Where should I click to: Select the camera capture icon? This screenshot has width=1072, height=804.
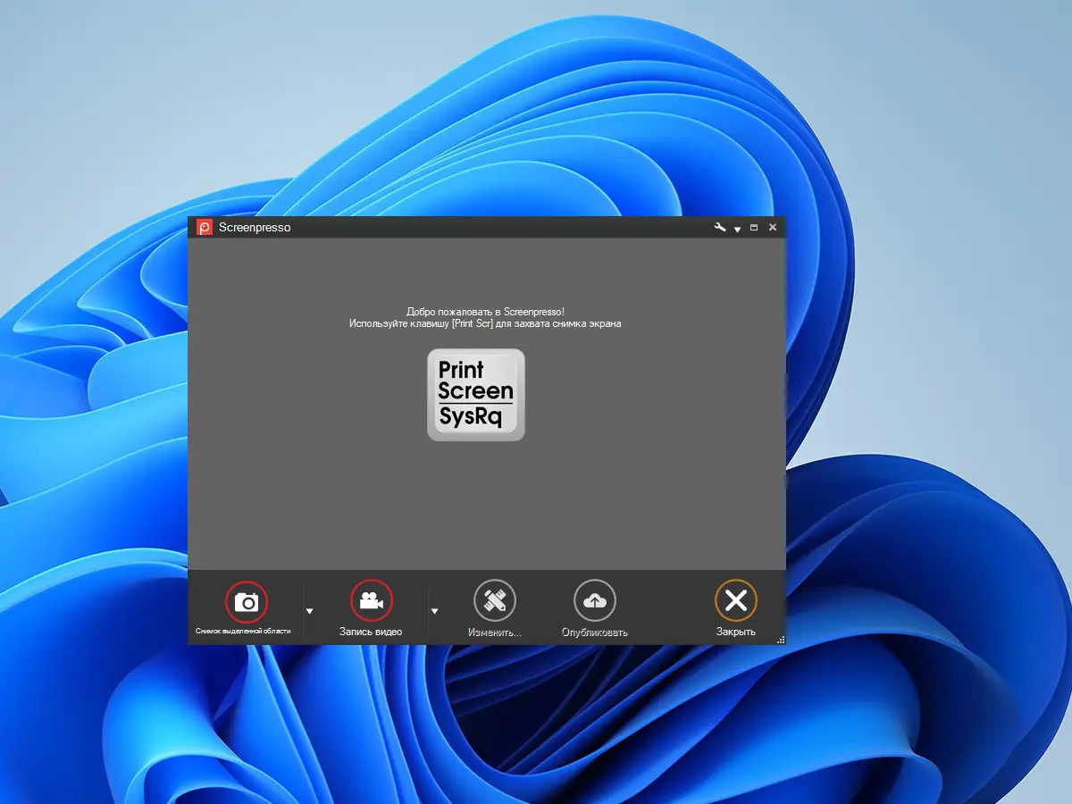[x=247, y=601]
